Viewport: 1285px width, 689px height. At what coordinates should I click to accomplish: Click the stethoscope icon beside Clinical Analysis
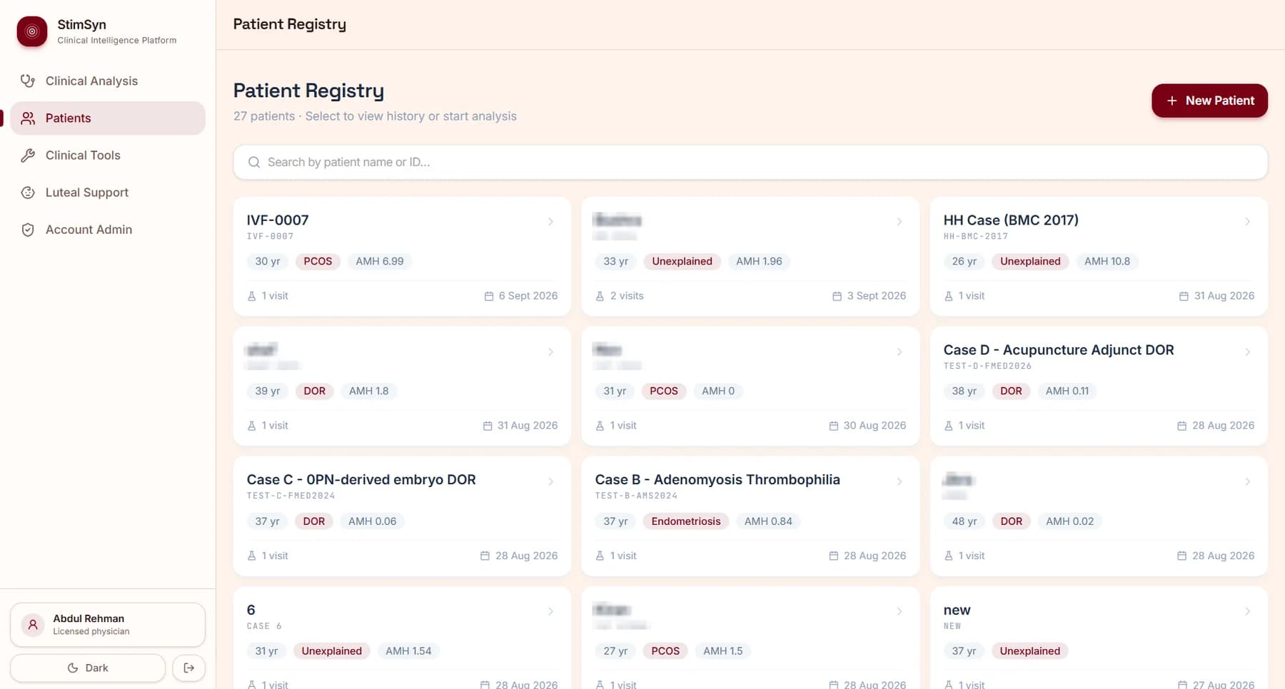coord(28,81)
